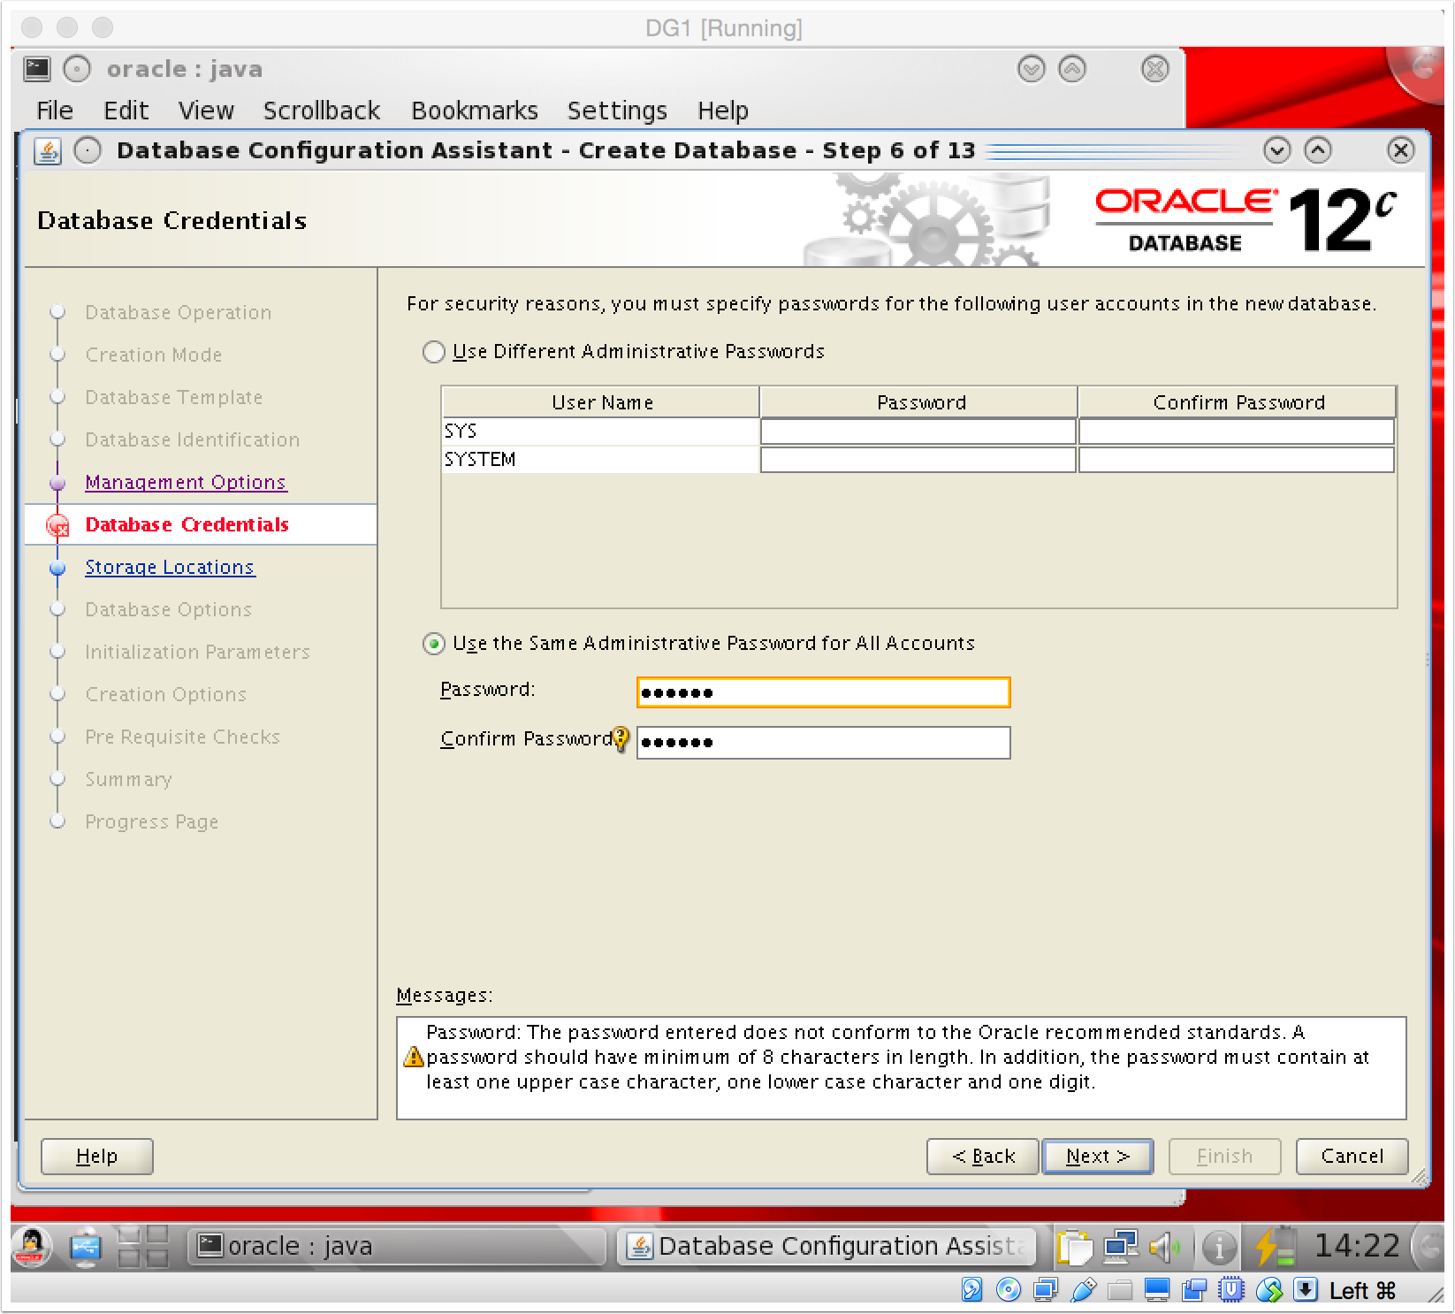The width and height of the screenshot is (1455, 1314).
Task: Proceed with the Next button
Action: click(x=1098, y=1157)
